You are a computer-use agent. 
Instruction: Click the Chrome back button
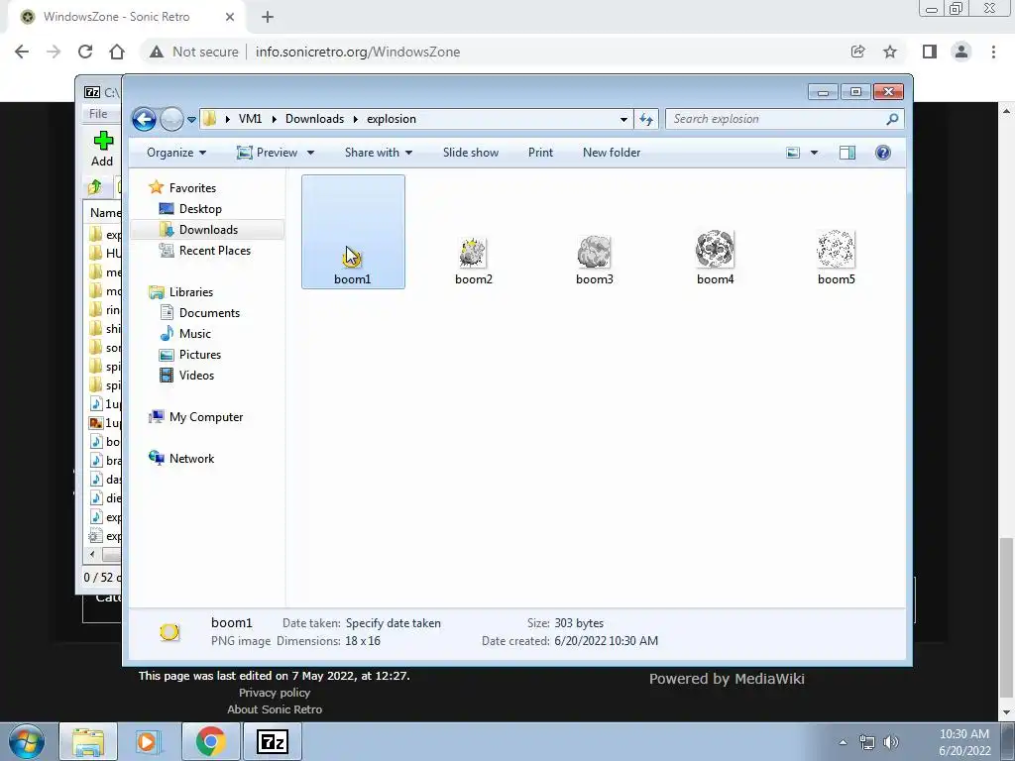coord(22,52)
